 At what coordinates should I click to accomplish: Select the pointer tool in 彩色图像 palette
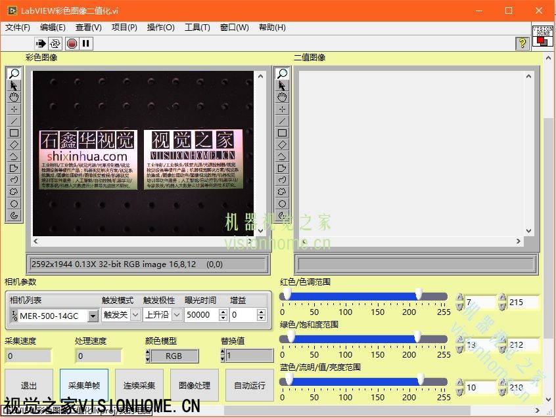click(14, 86)
